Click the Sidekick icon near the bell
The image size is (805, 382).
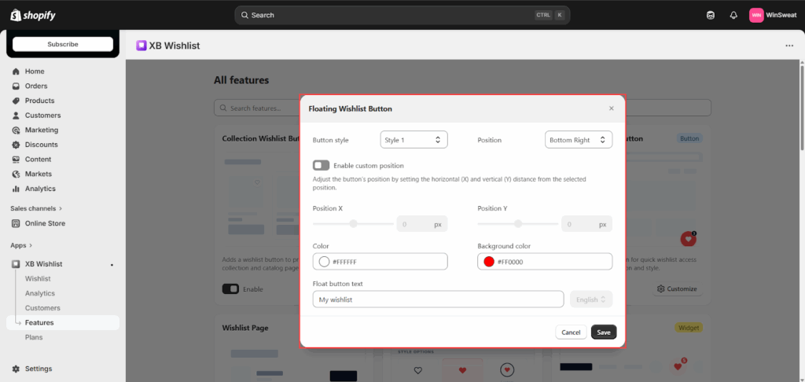click(x=711, y=15)
